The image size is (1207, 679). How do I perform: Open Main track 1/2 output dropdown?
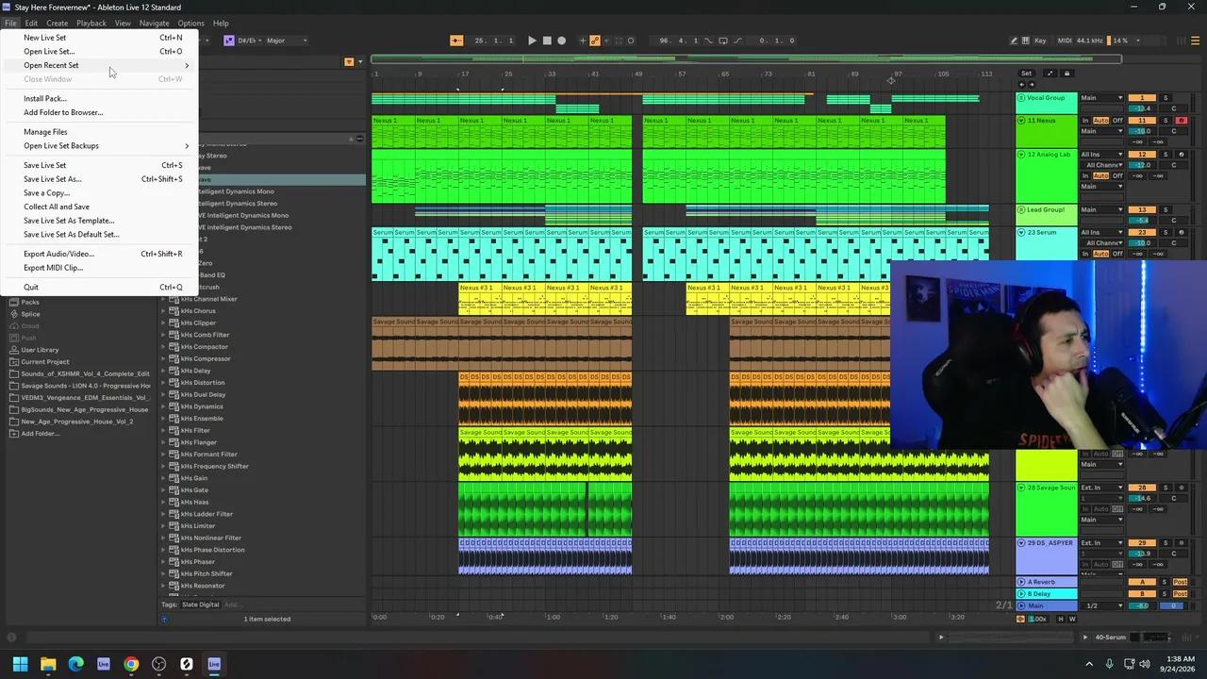(x=1101, y=605)
